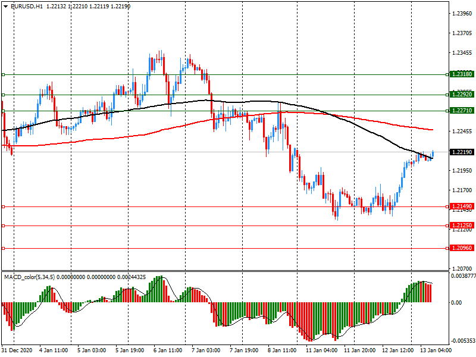The image size is (476, 357).
Task: Click left anchor square of 1.20960 line
Action: click(x=3, y=248)
